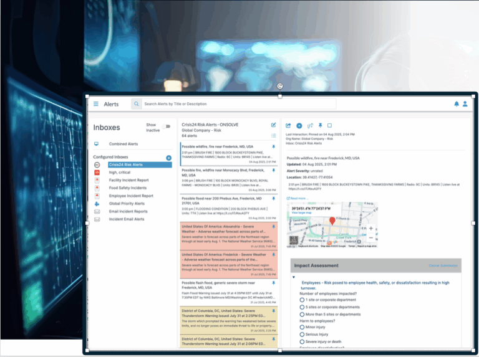Add a new configured inbox
The image size is (479, 357).
[x=168, y=158]
